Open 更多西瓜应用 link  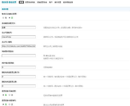point(68,2)
